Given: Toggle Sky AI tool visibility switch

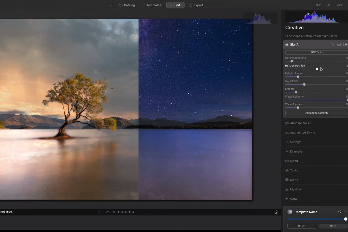Looking at the screenshot, I should pos(345,45).
